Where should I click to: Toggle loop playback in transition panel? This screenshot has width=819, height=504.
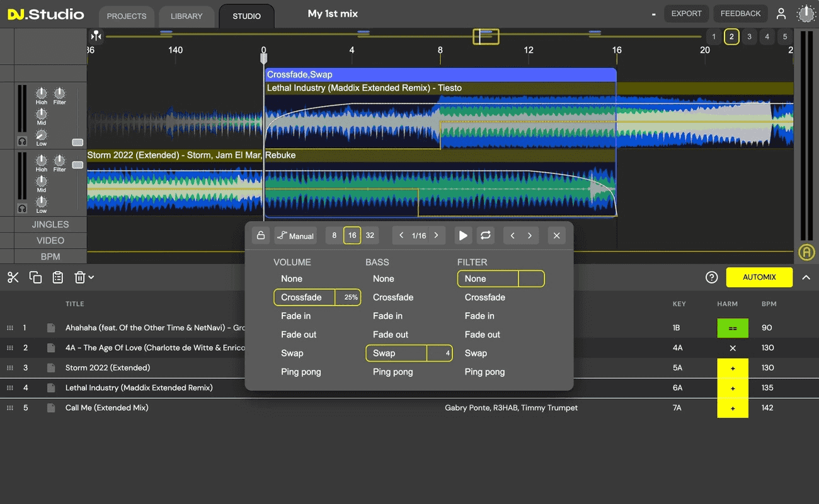coord(485,236)
